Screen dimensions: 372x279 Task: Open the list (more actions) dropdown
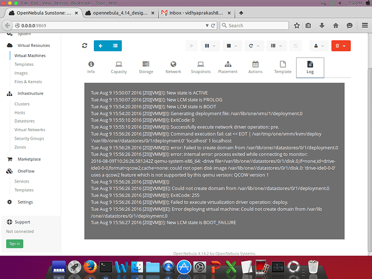click(x=276, y=46)
